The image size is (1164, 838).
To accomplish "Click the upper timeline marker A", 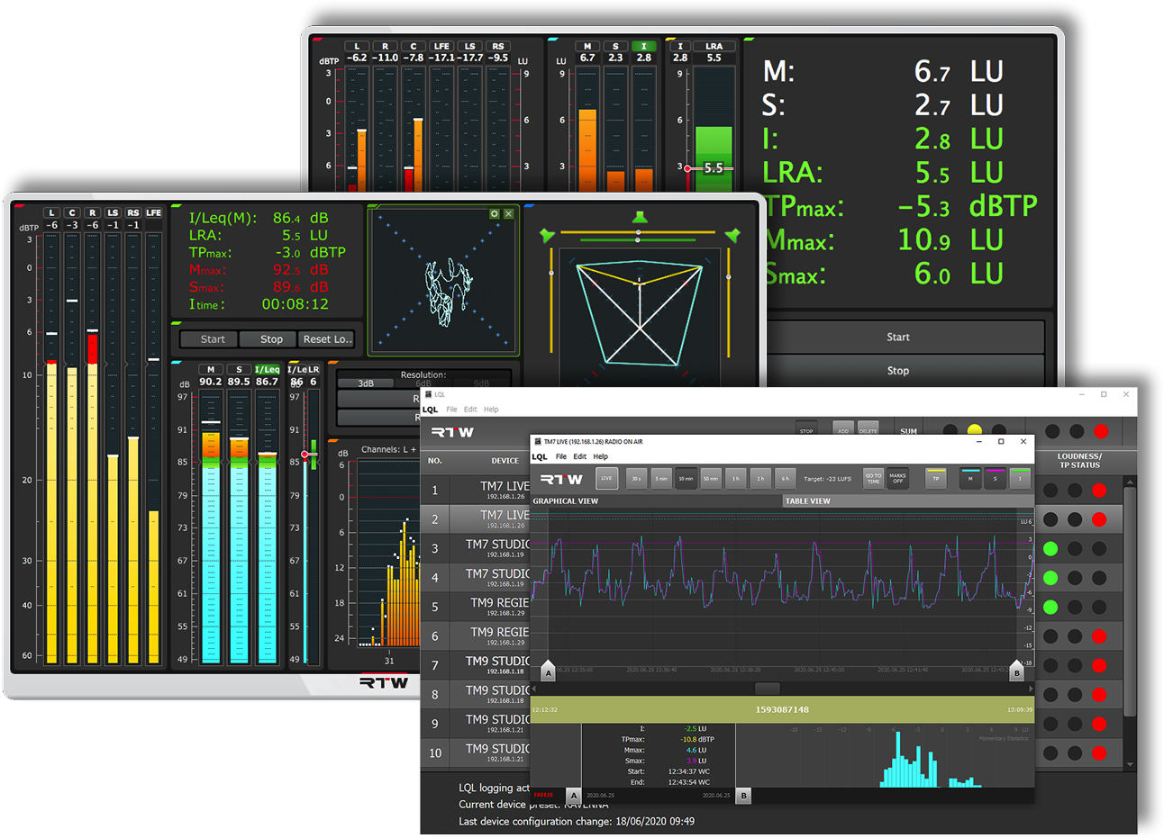I will (x=548, y=671).
